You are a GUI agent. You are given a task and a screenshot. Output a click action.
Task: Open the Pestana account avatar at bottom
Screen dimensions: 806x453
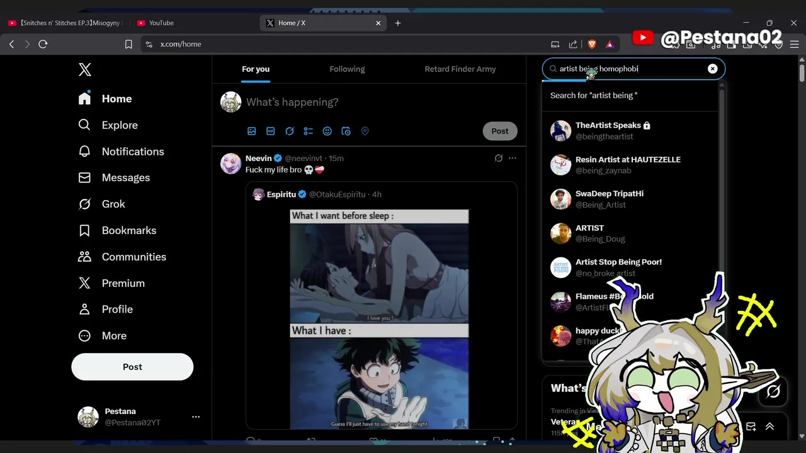coord(88,417)
